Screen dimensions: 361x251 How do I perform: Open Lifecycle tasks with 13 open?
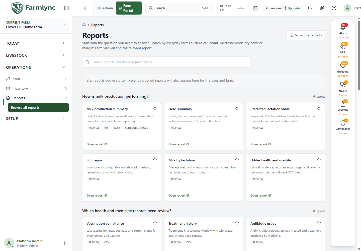pyautogui.click(x=343, y=108)
